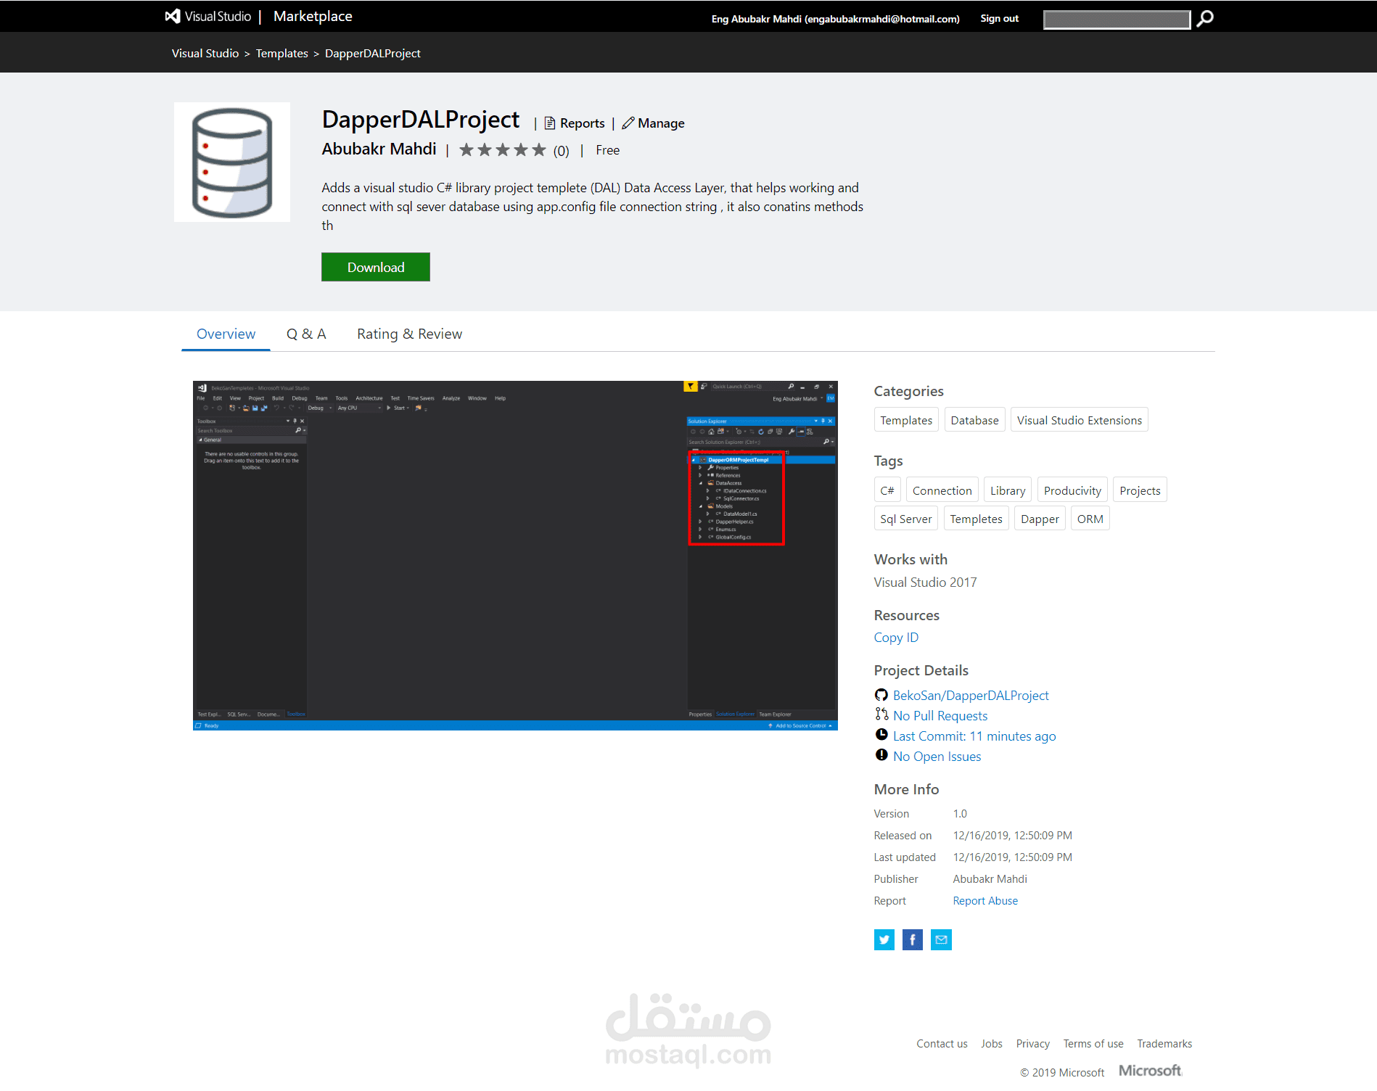
Task: Click the Download button
Action: tap(375, 267)
